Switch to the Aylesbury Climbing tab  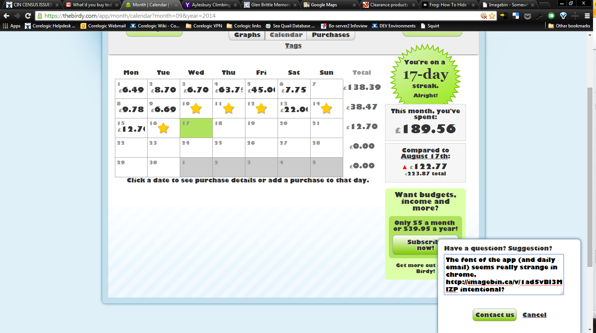[x=211, y=5]
